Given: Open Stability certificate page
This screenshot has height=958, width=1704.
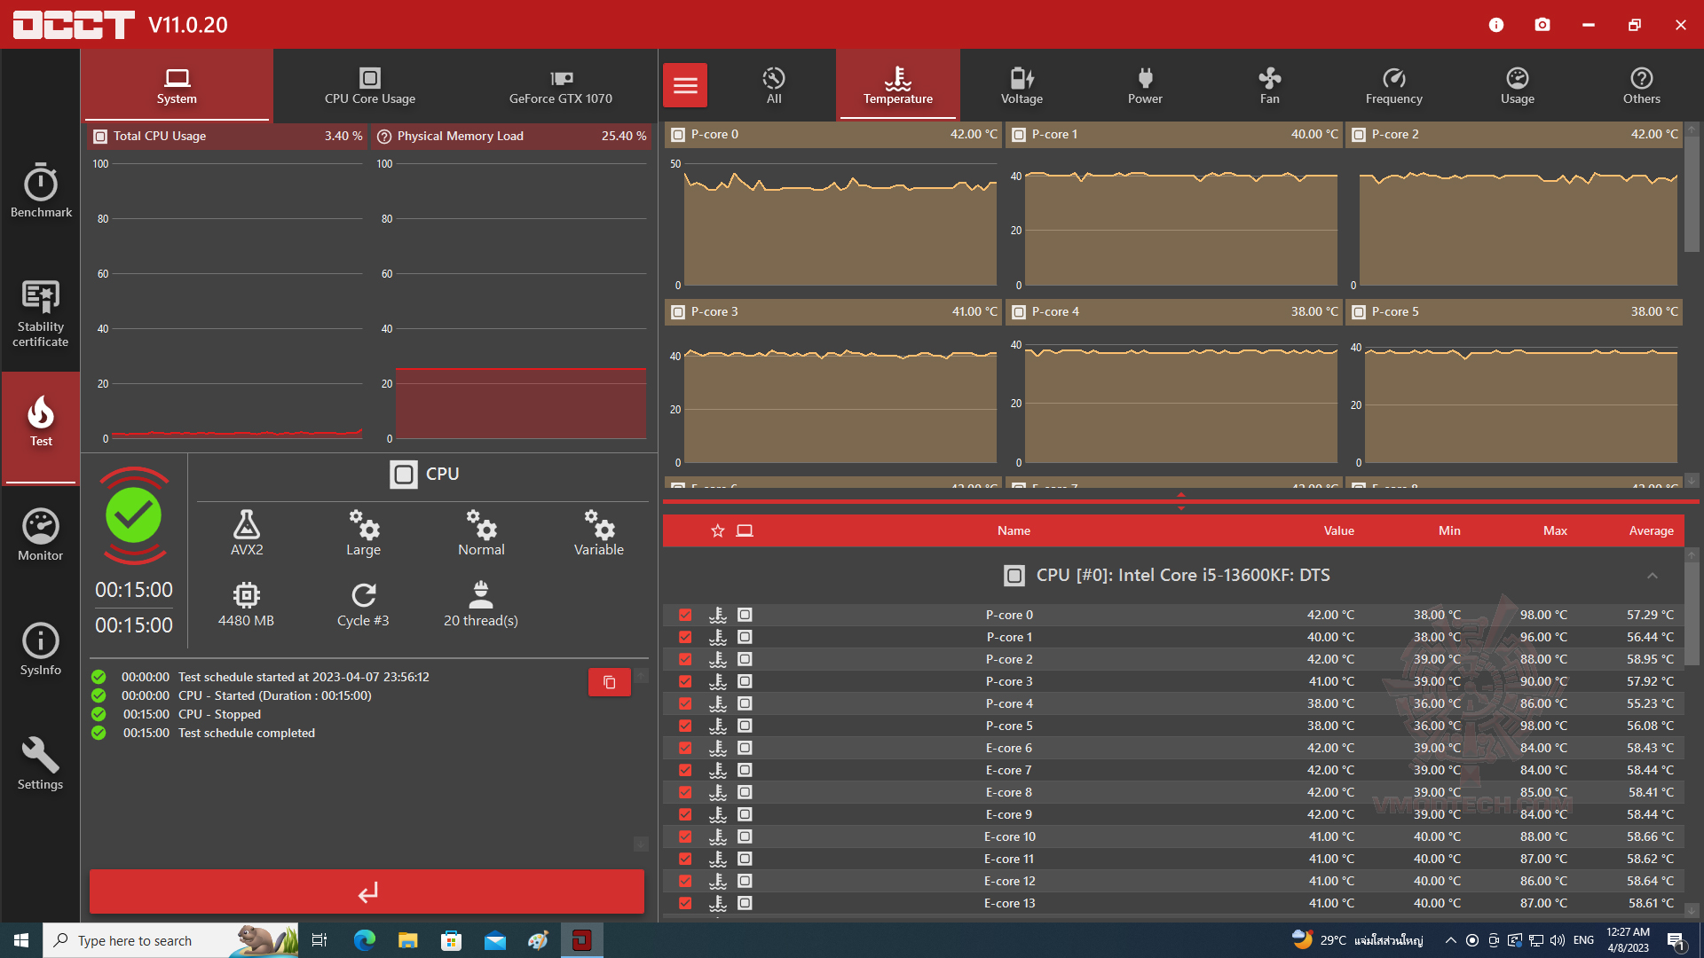Looking at the screenshot, I should (x=41, y=312).
